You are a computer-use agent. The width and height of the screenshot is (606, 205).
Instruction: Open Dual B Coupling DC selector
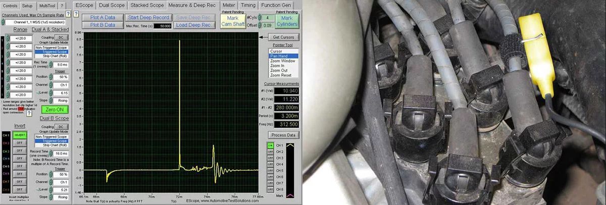point(61,127)
